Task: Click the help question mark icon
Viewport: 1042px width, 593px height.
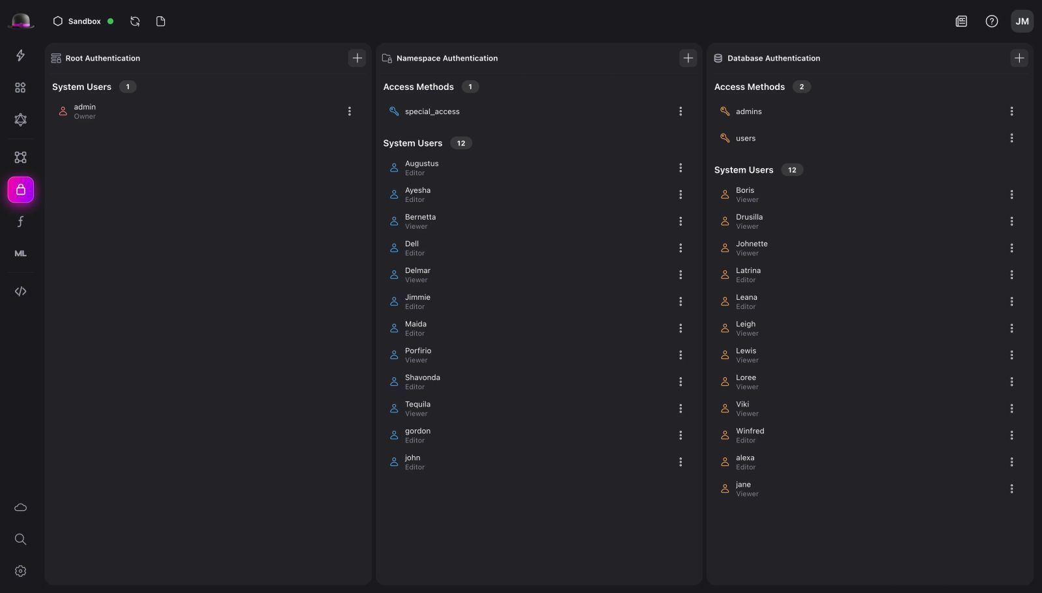Action: (991, 22)
